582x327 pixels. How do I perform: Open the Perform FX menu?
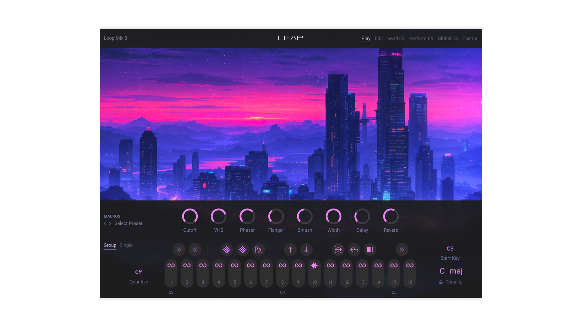pos(421,38)
